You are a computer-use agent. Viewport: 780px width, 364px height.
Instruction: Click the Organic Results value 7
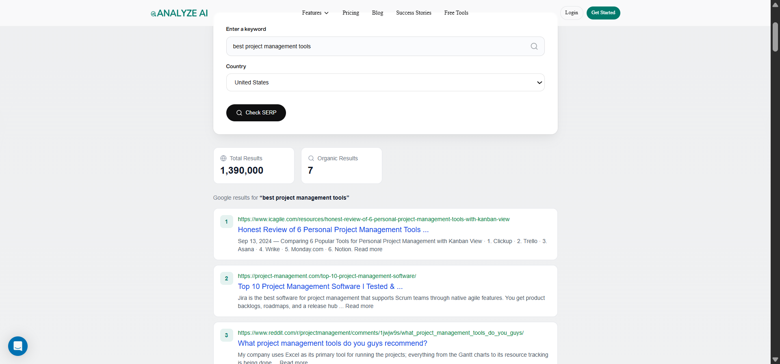(310, 170)
